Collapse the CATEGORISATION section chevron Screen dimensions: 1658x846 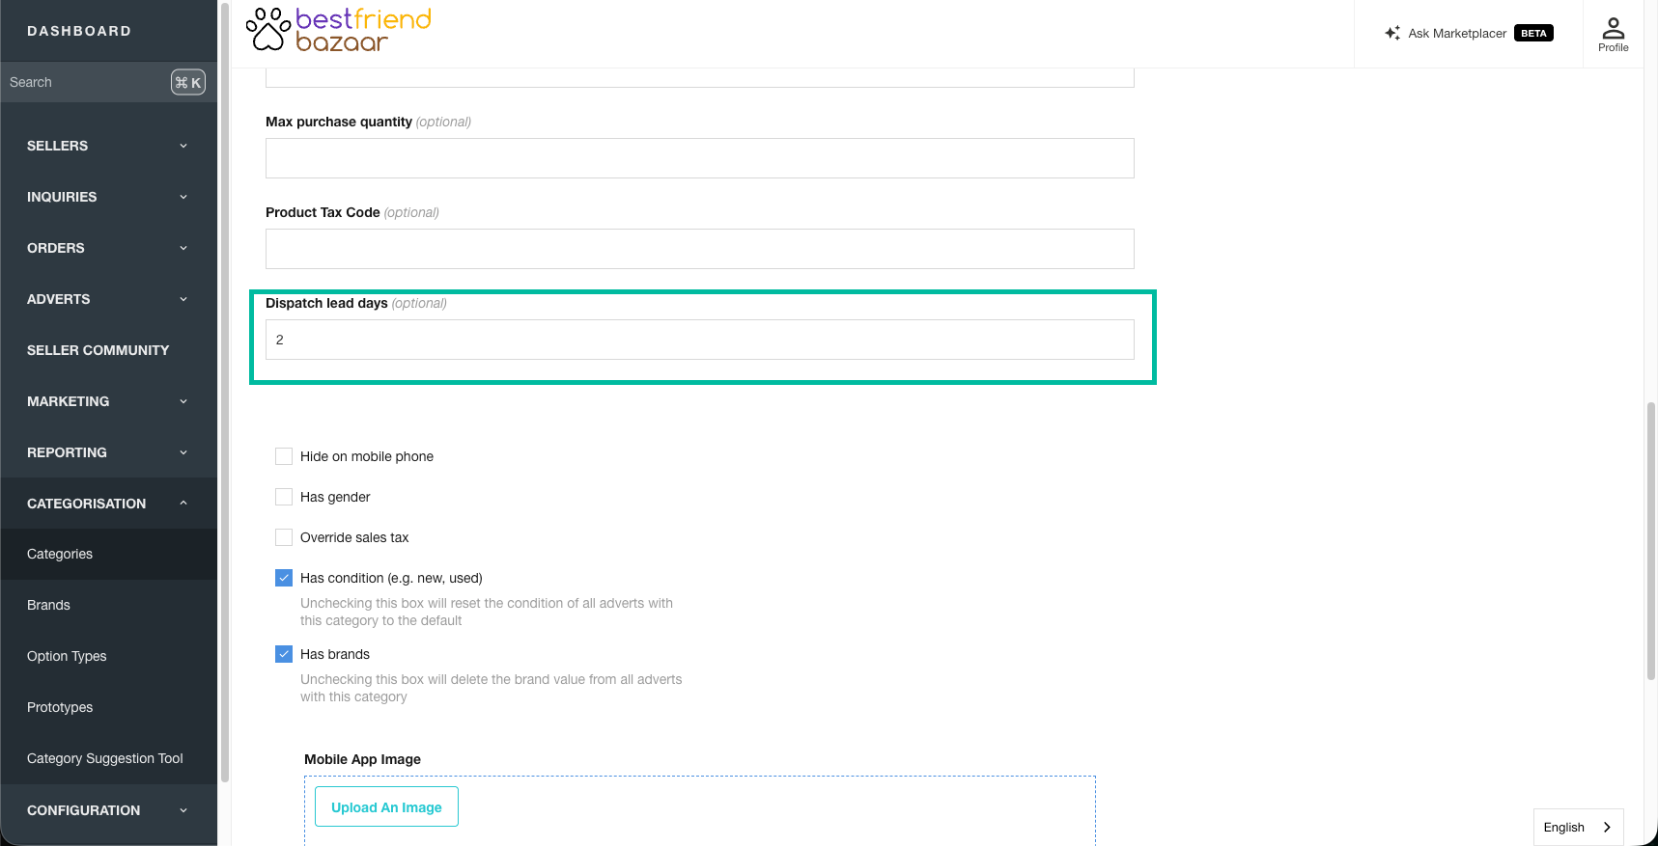tap(183, 503)
